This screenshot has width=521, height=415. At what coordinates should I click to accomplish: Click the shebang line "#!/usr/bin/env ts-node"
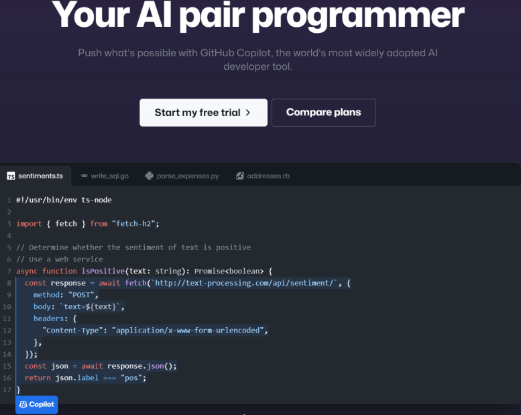pyautogui.click(x=64, y=200)
